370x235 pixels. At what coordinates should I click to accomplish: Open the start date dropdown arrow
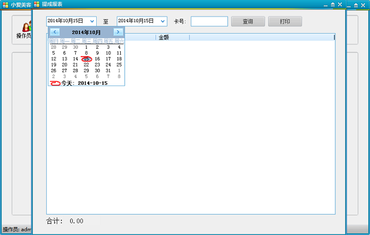coord(92,21)
